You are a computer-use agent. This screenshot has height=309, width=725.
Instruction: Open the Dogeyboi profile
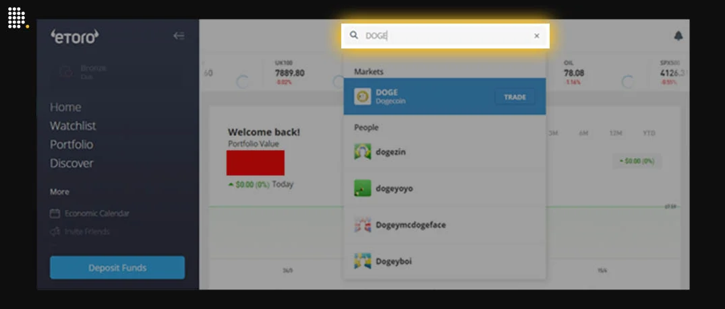pos(444,261)
